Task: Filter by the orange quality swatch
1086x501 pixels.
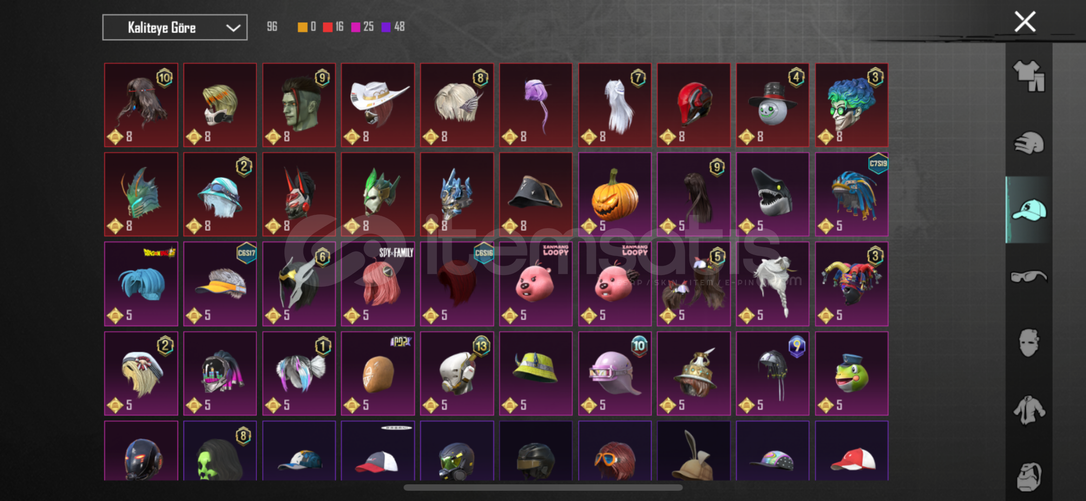Action: (302, 27)
